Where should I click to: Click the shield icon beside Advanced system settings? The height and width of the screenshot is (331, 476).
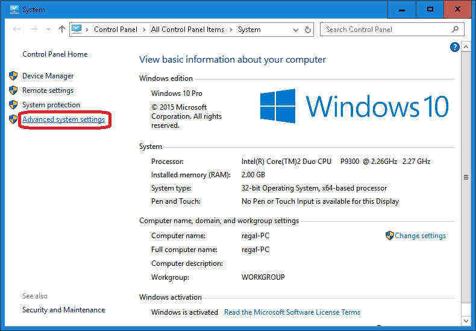pyautogui.click(x=13, y=119)
